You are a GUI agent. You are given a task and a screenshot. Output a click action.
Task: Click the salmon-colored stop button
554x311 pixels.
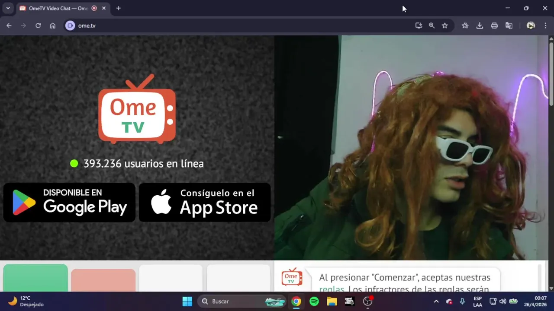point(103,280)
